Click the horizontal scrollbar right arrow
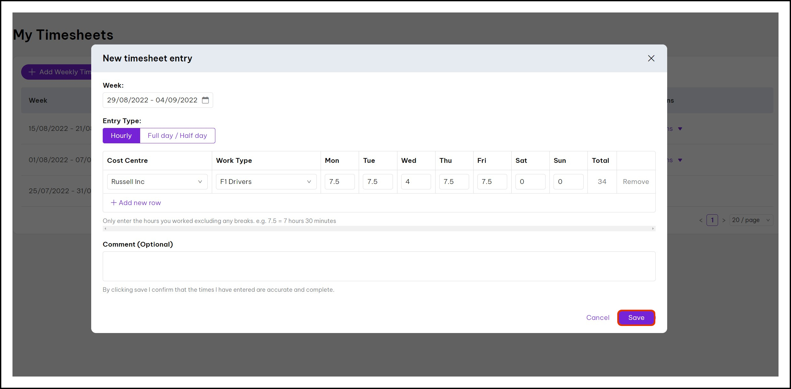Viewport: 791px width, 389px height. pos(653,229)
